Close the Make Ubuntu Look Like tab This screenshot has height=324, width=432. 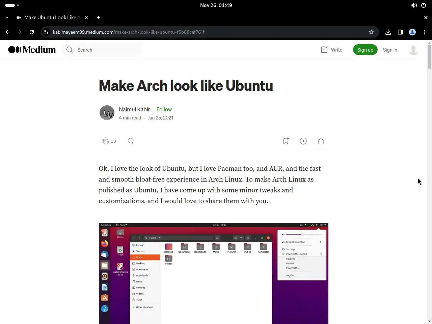86,18
